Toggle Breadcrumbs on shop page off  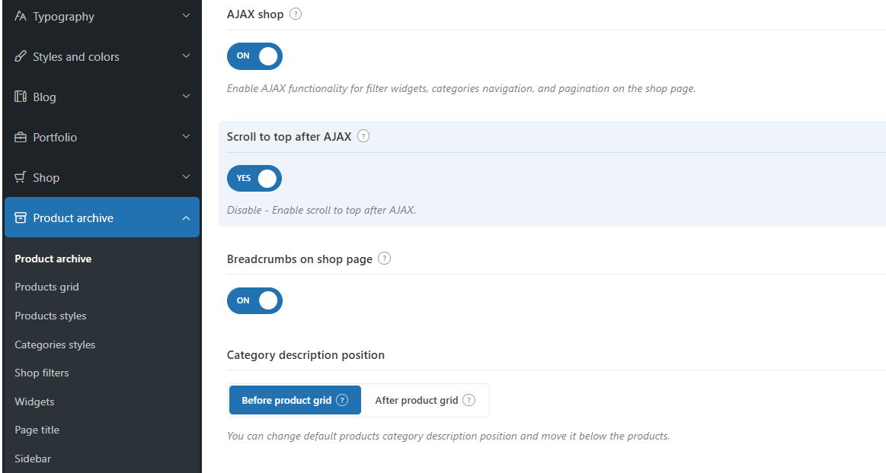pyautogui.click(x=254, y=300)
